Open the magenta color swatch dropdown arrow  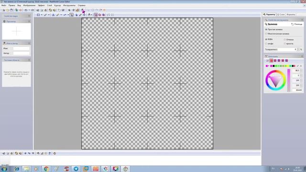point(269,66)
